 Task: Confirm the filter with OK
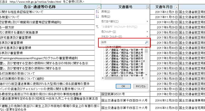123,86
